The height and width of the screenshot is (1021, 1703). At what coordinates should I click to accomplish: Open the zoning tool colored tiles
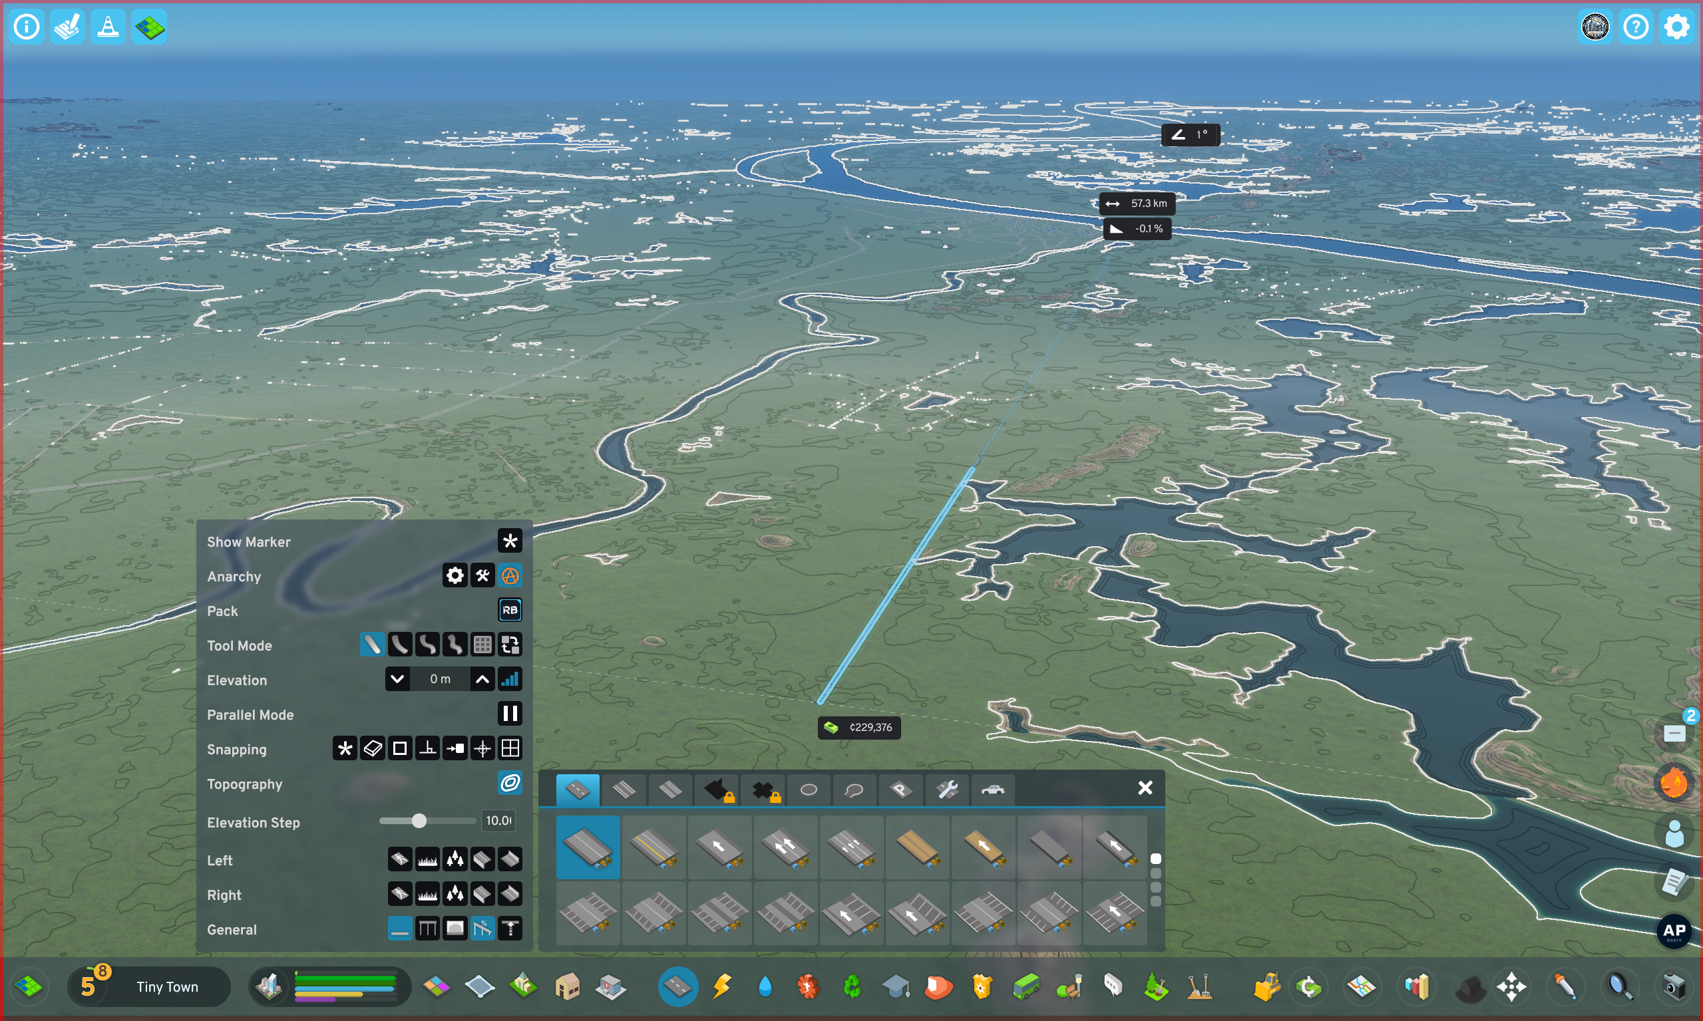pos(437,986)
